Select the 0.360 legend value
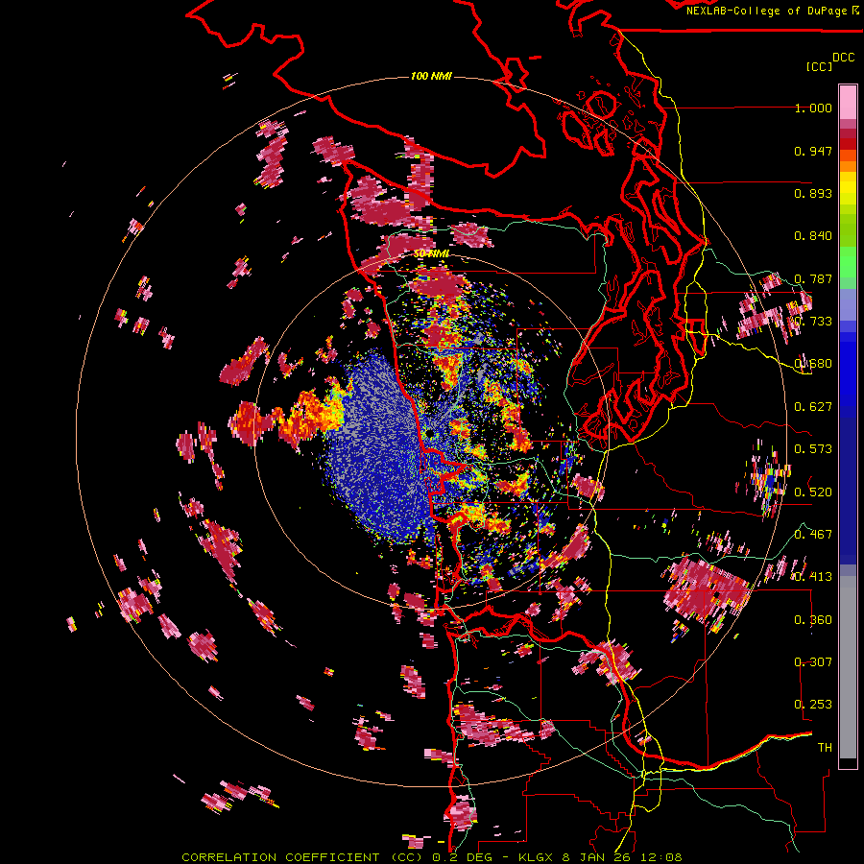Image resolution: width=864 pixels, height=864 pixels. click(813, 620)
